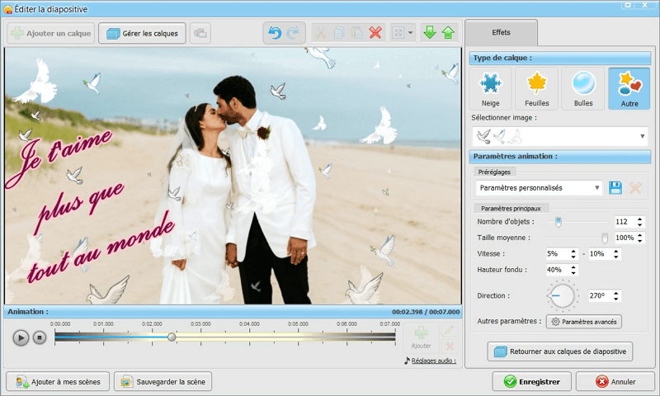Select the Neige layer type
The height and width of the screenshot is (396, 660).
tap(490, 89)
